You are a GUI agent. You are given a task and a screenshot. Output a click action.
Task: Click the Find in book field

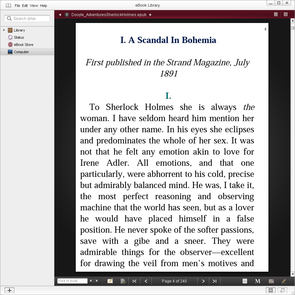pyautogui.click(x=72, y=281)
